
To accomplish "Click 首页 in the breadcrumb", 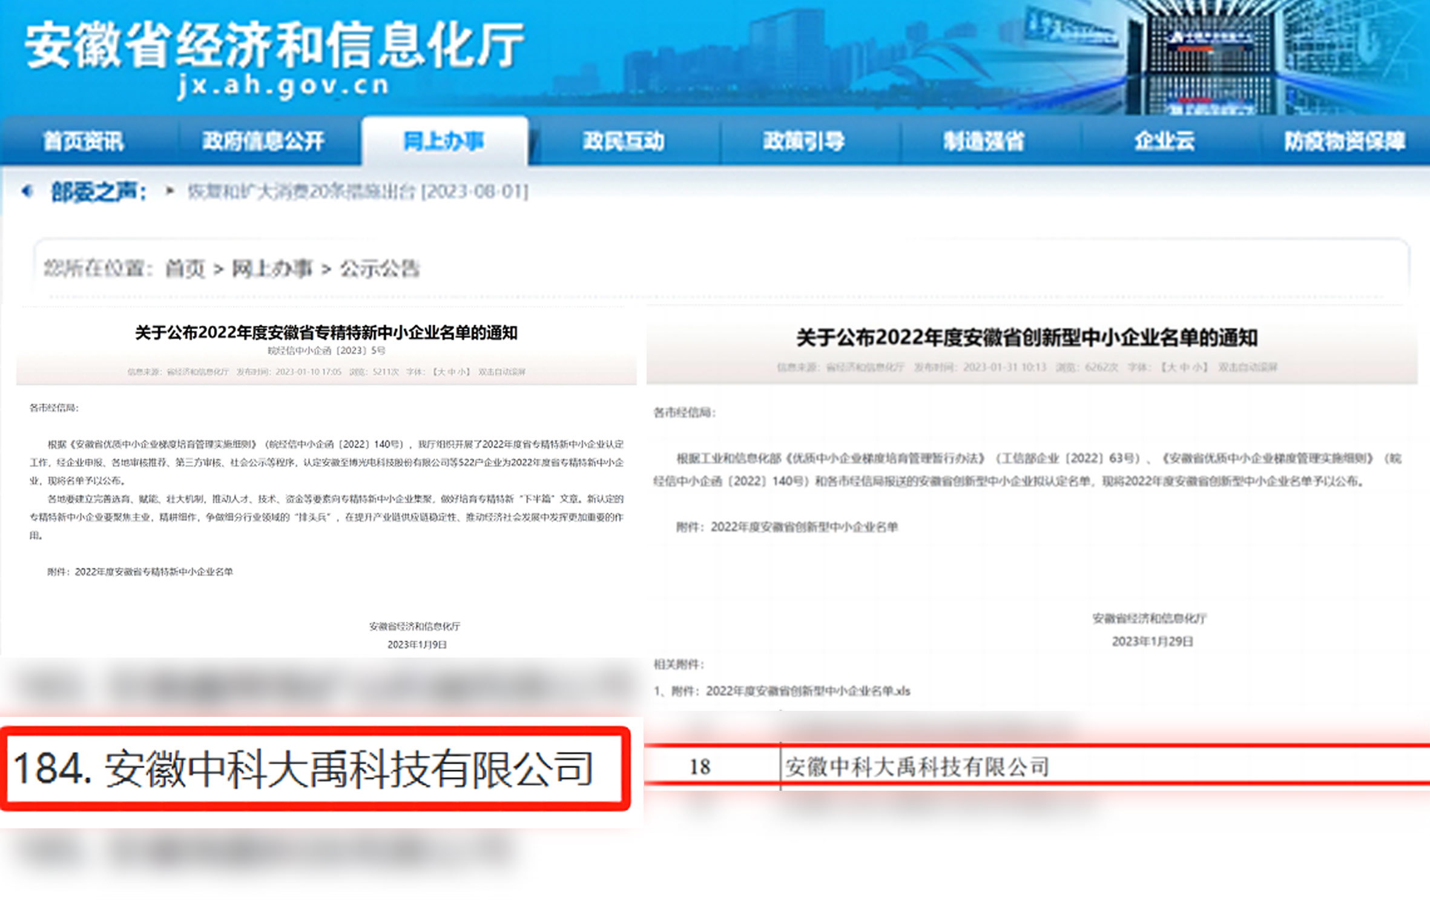I will 185,268.
